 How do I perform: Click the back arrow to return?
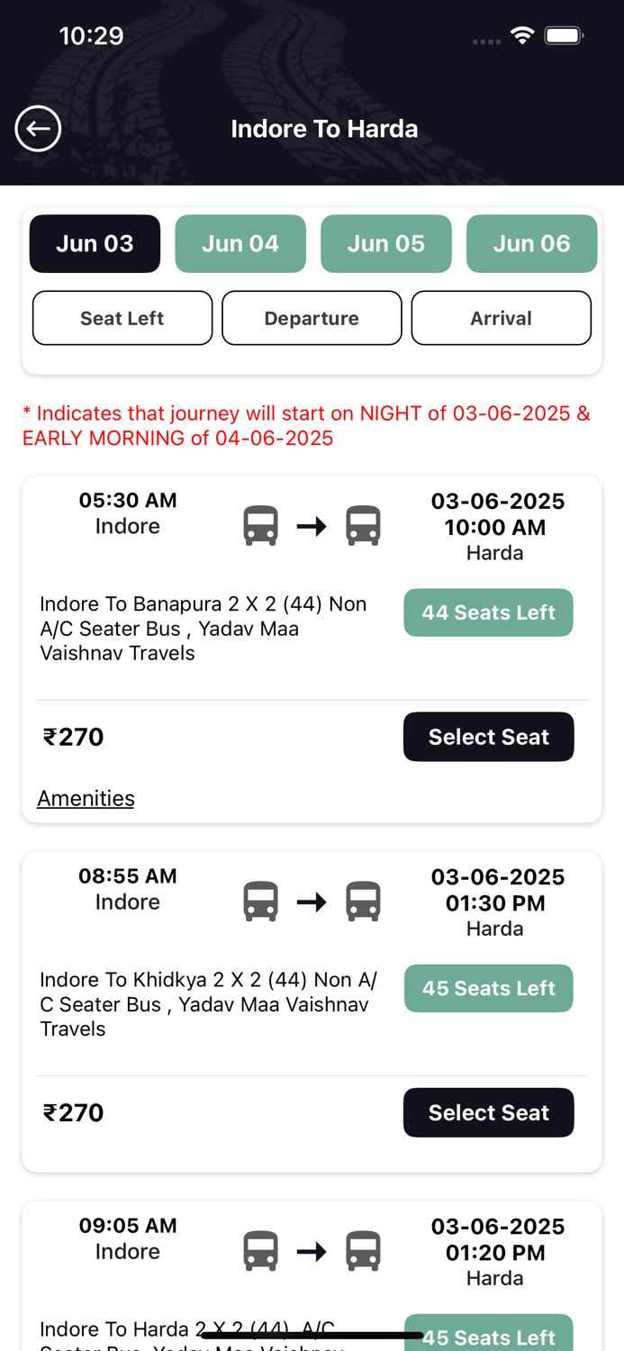point(38,129)
